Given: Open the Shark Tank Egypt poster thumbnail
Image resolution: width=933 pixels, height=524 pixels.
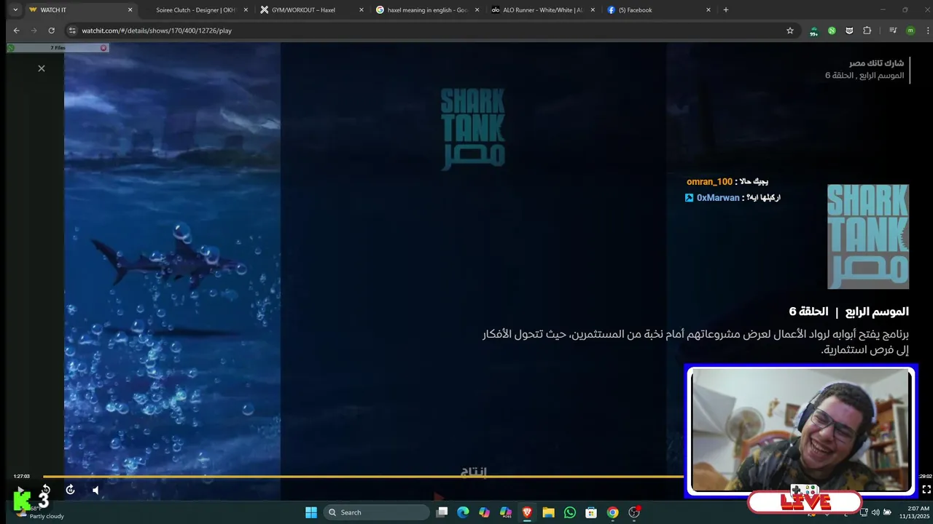Looking at the screenshot, I should click(868, 237).
